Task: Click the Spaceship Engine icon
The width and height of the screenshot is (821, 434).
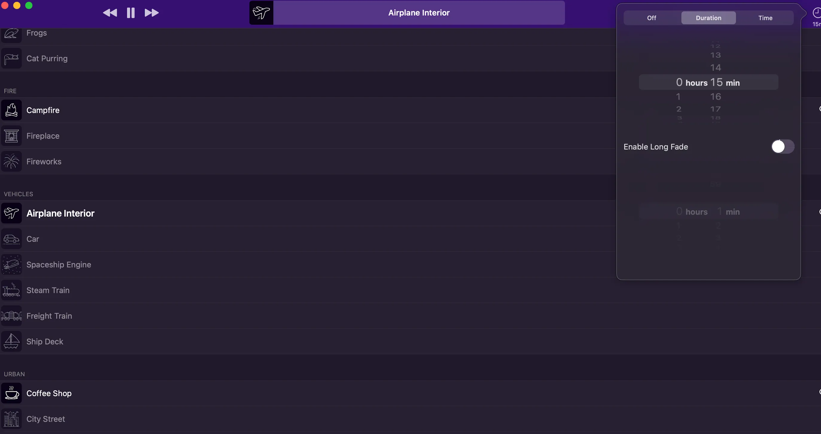Action: 11,265
